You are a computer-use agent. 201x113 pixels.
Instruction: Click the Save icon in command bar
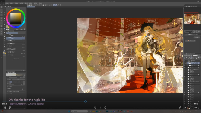pyautogui.click(x=31, y=5)
